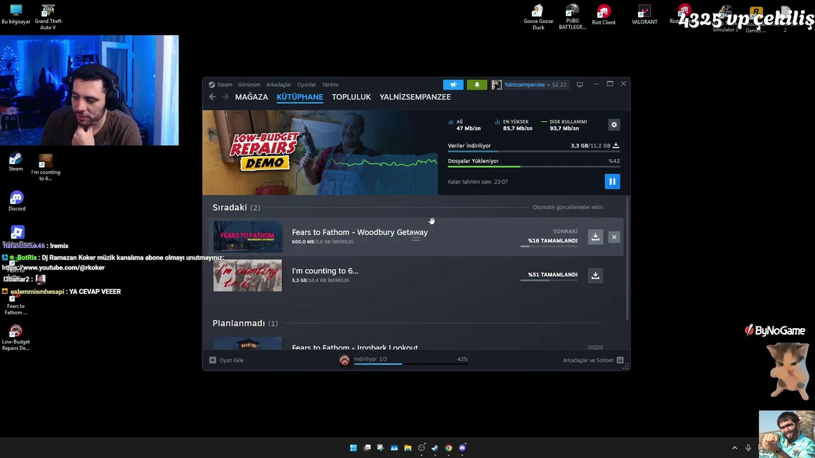Click Steam icon on taskbar
Screen dimensions: 815x458
pyautogui.click(x=435, y=448)
